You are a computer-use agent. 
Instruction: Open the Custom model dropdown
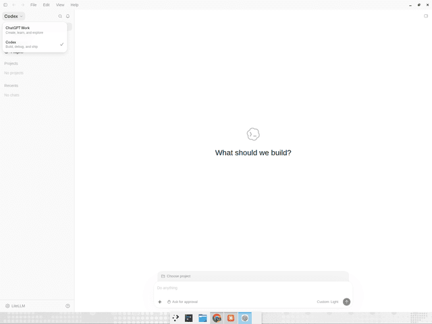323,302
